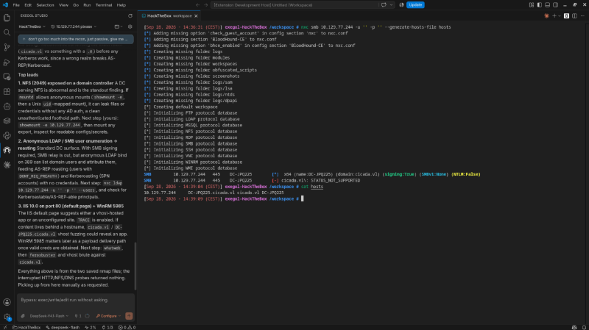
Task: Open the Terminal menu
Action: pyautogui.click(x=104, y=5)
